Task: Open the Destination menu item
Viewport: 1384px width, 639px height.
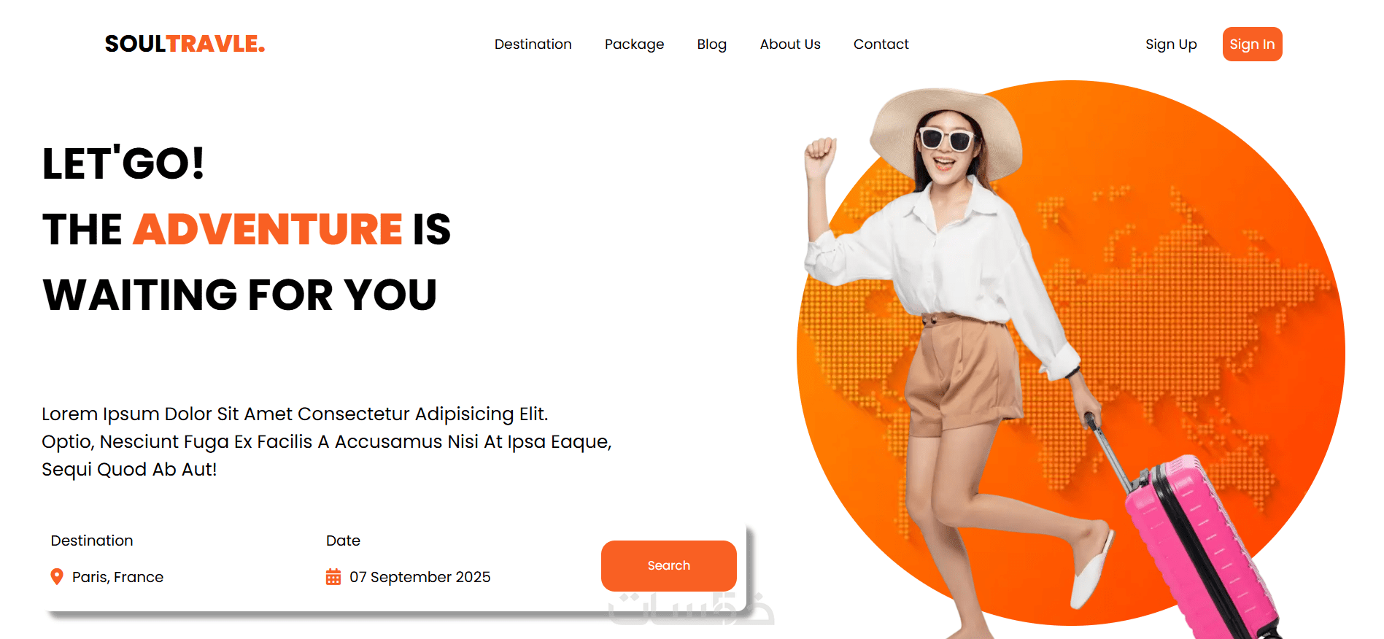Action: pos(533,44)
